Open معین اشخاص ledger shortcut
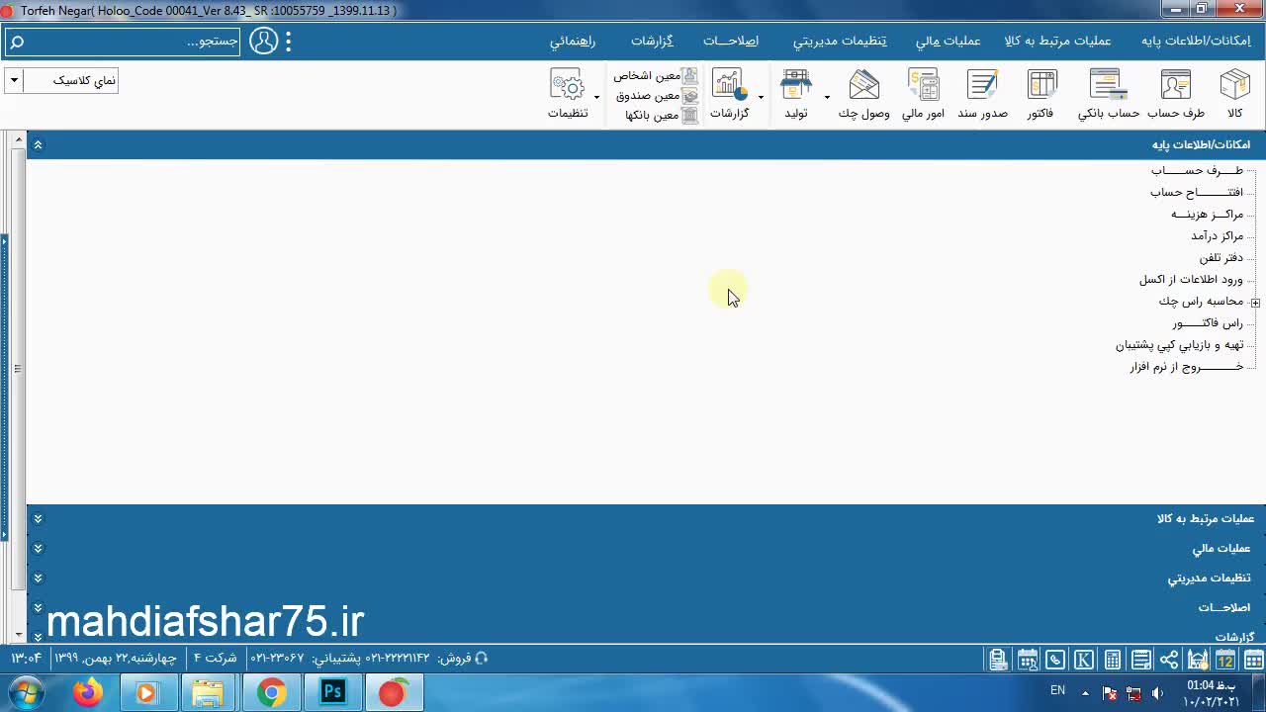This screenshot has height=712, width=1266. pyautogui.click(x=655, y=76)
